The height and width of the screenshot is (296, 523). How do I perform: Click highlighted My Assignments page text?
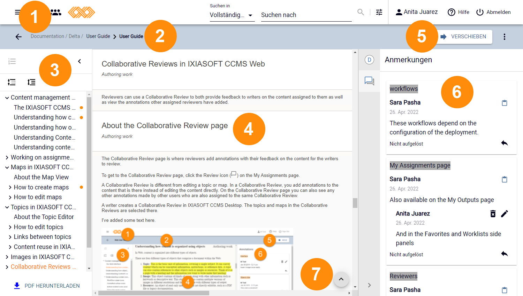(420, 165)
